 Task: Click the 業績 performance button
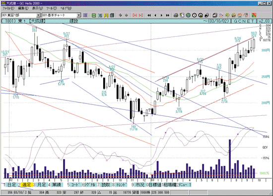[x=57, y=185]
